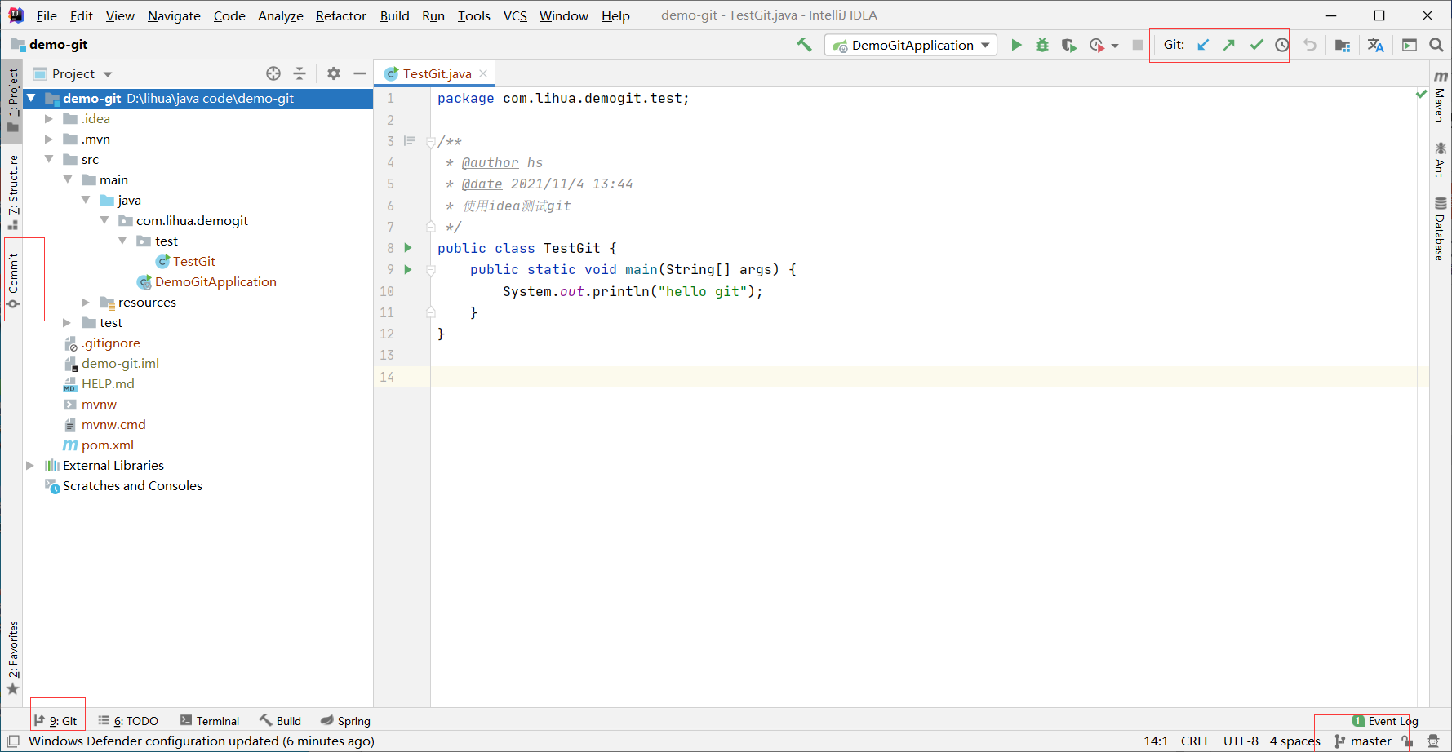This screenshot has height=752, width=1452.
Task: Update project from Git with blue arrow
Action: 1202,45
